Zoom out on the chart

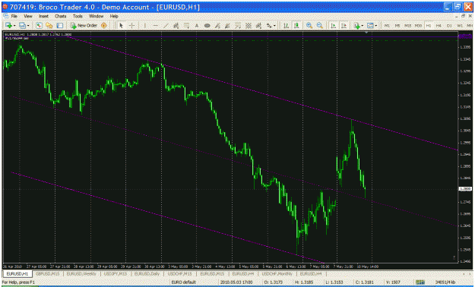(319, 25)
